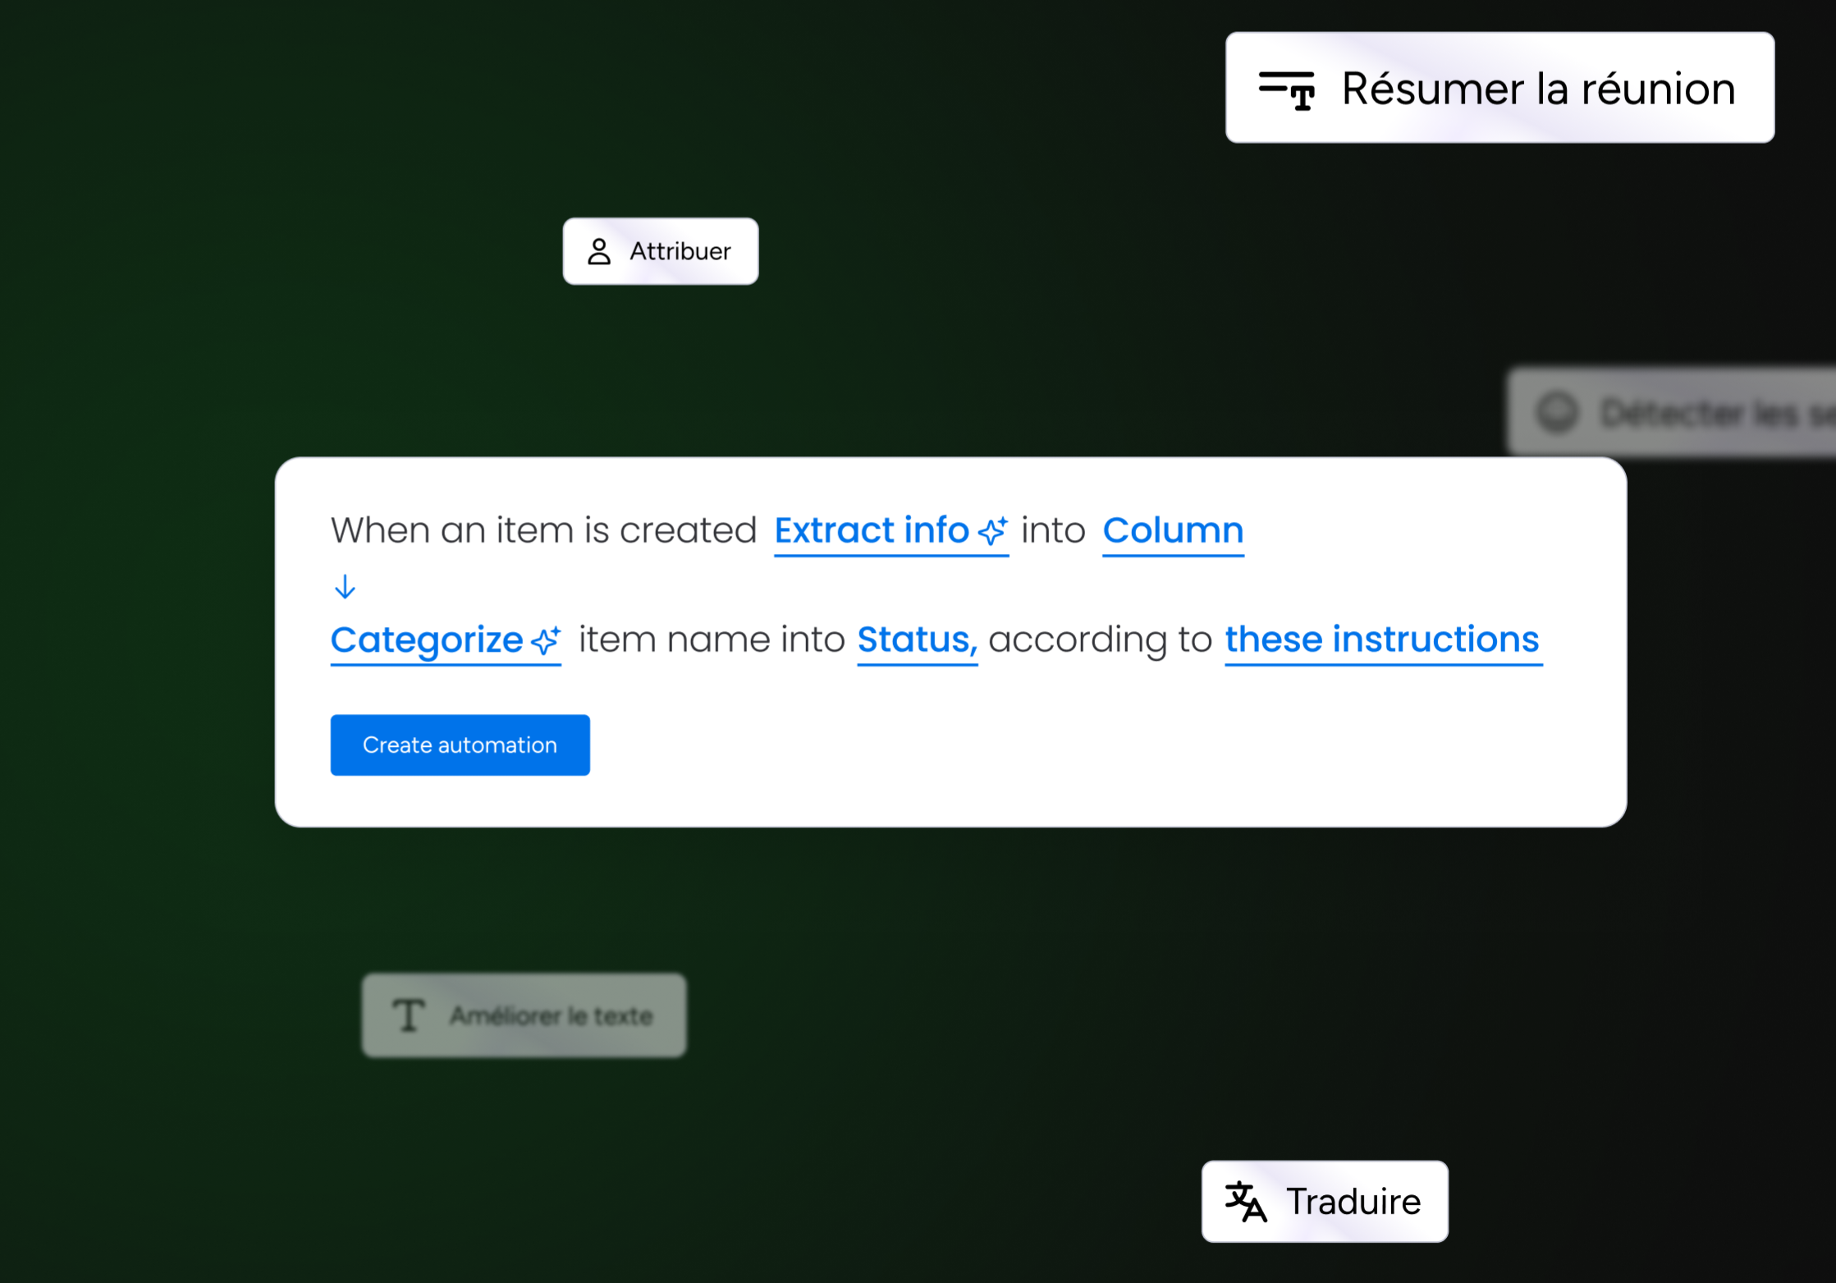The height and width of the screenshot is (1283, 1836).
Task: Click the sparkle icon next to Categorize
Action: pos(546,640)
